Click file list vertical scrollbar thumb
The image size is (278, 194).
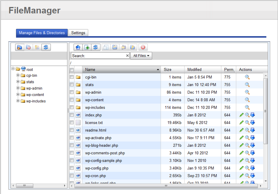coord(265,111)
